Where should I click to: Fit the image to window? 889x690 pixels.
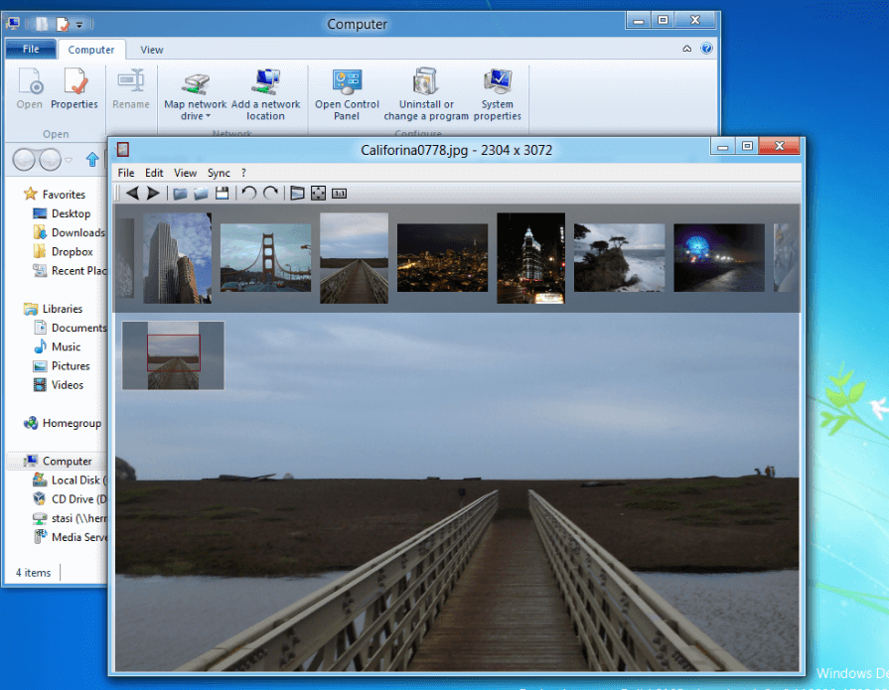(318, 193)
